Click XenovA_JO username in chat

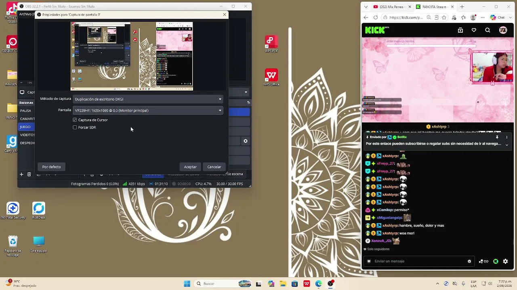point(381,241)
